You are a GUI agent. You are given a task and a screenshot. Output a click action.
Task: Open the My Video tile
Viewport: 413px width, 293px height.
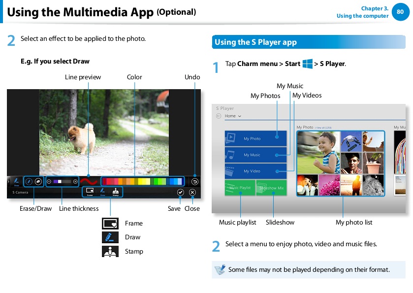255,171
